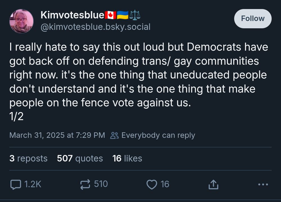Viewport: 281px width, 202px height.
Task: Click the 'Everybody can reply' people icon
Action: 114,135
